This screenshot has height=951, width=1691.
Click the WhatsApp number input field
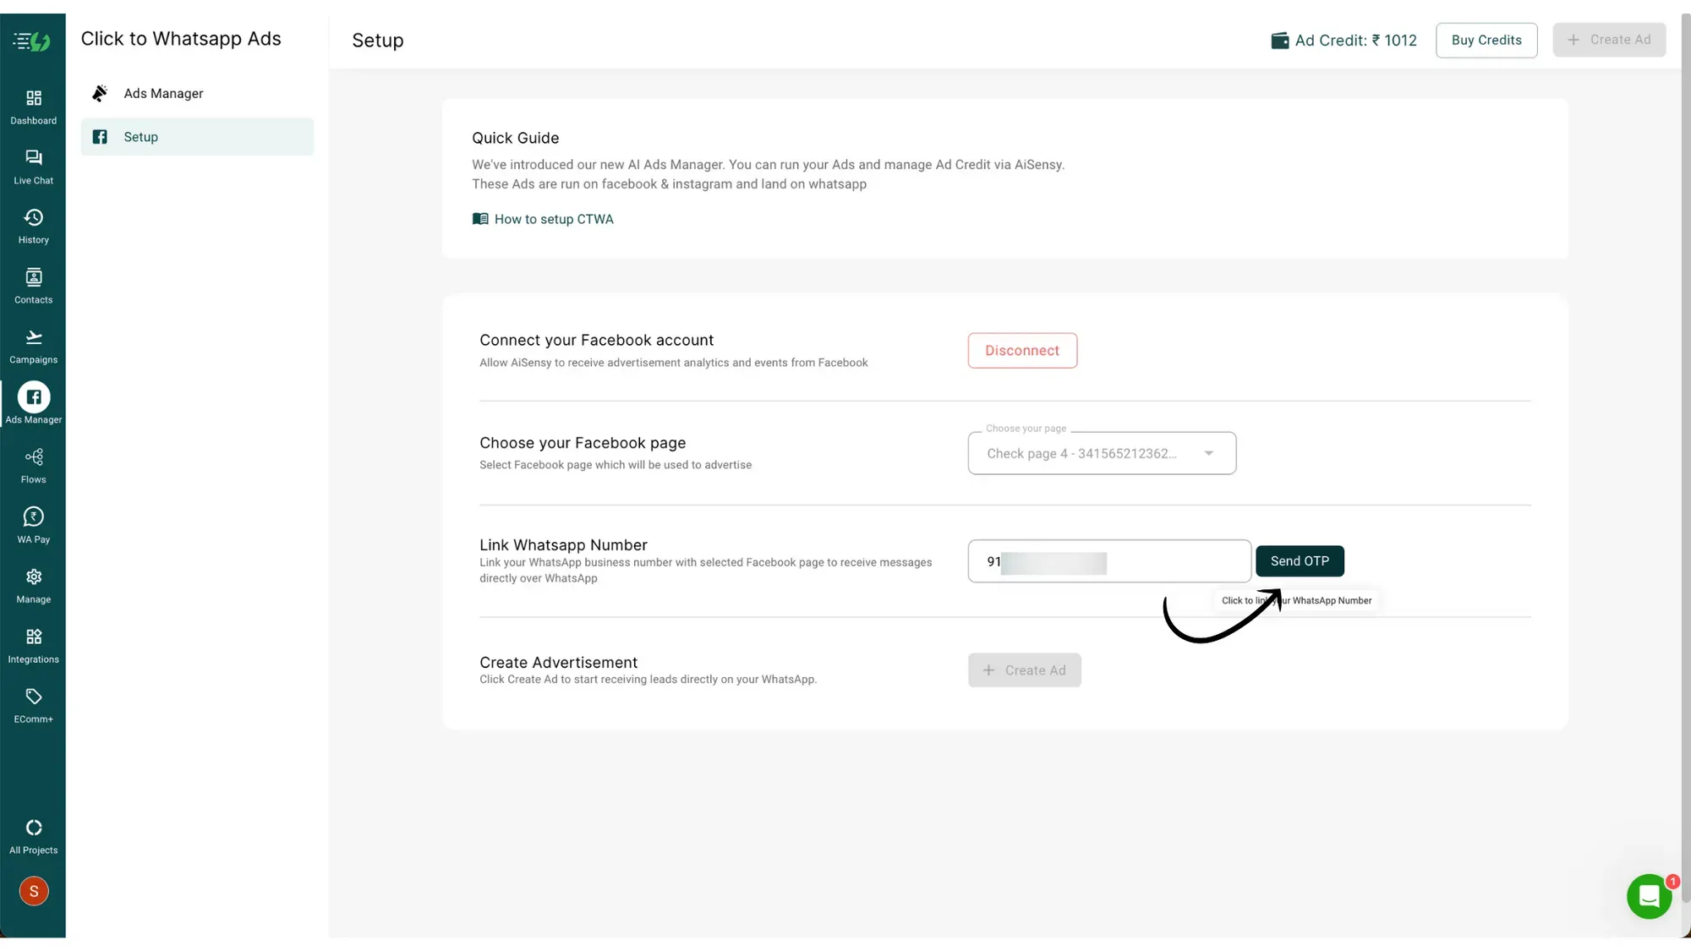1108,560
